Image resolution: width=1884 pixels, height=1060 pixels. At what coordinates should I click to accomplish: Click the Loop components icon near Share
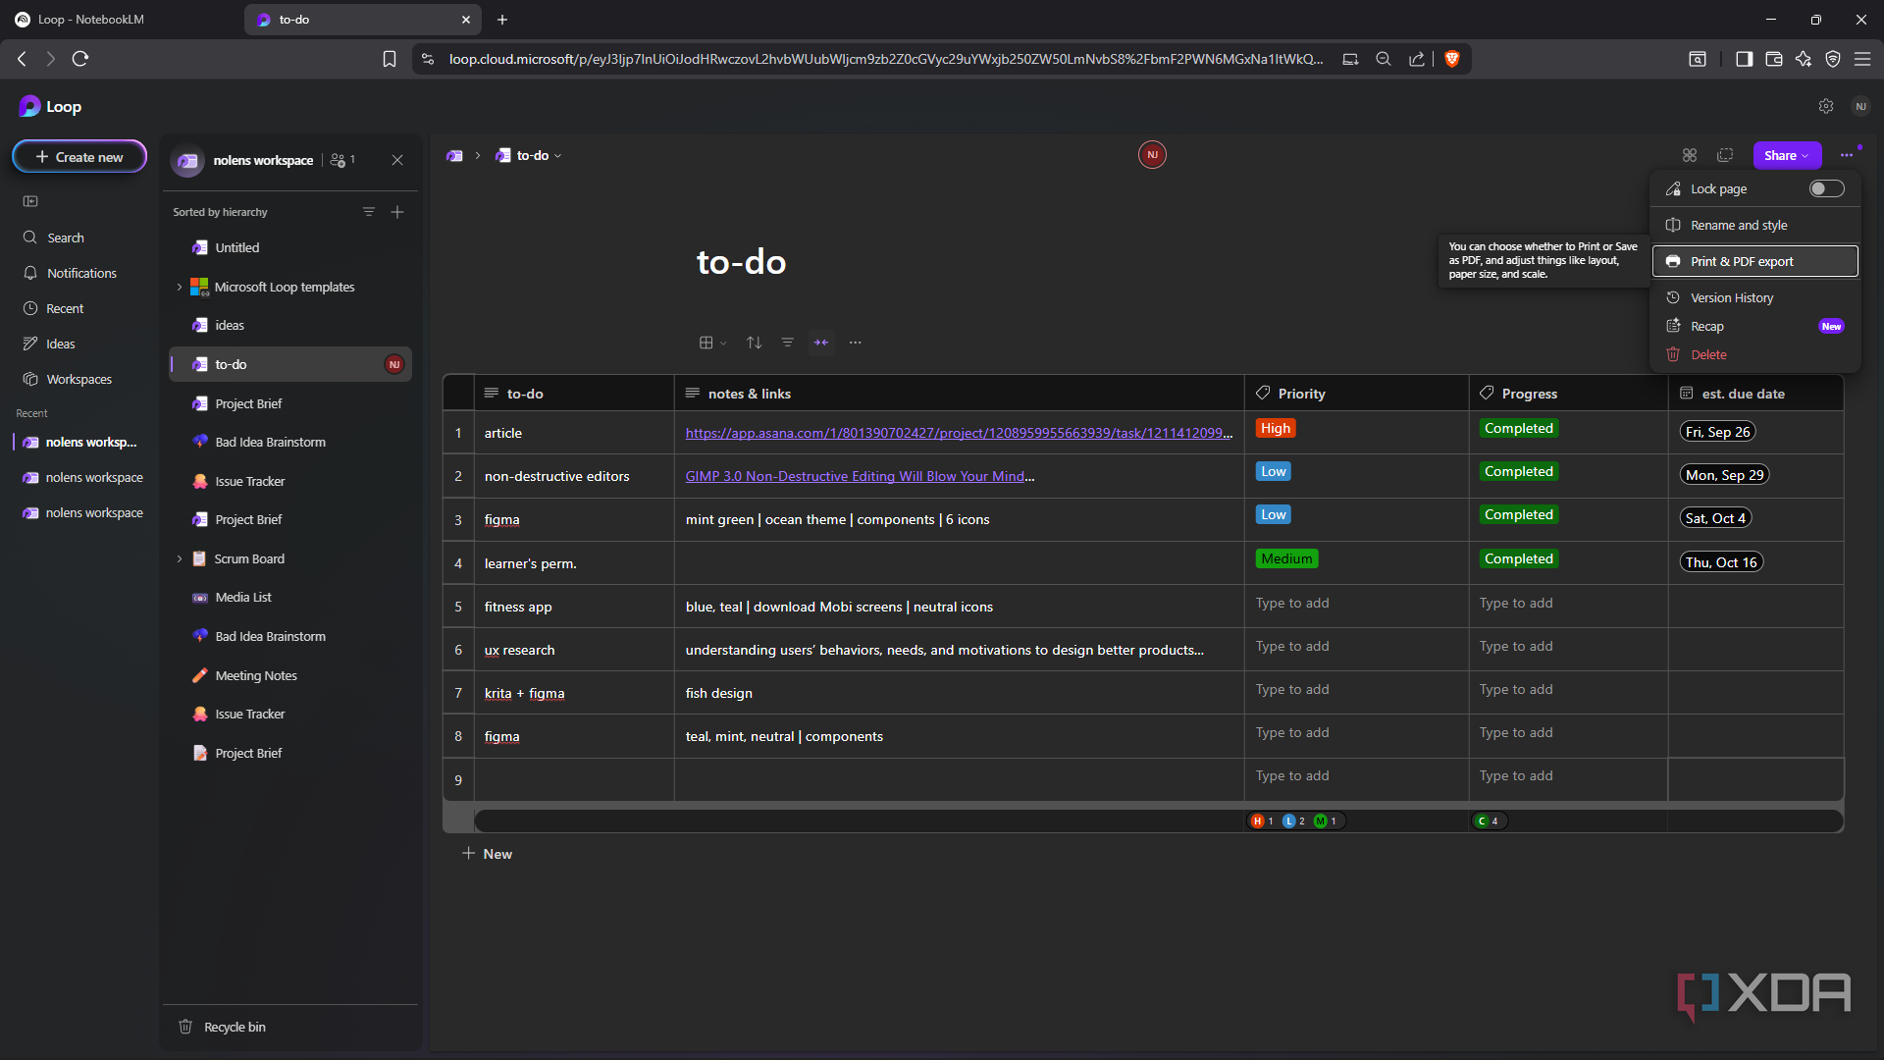[1690, 155]
